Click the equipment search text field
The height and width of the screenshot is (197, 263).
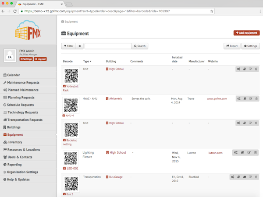click(x=108, y=46)
